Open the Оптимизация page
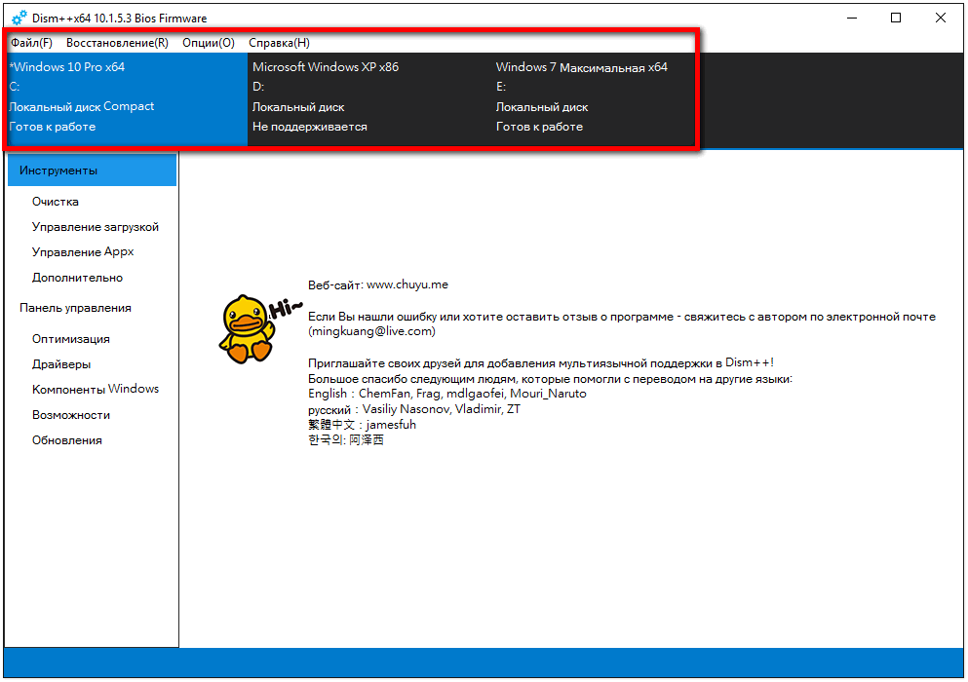The image size is (968, 682). (71, 339)
